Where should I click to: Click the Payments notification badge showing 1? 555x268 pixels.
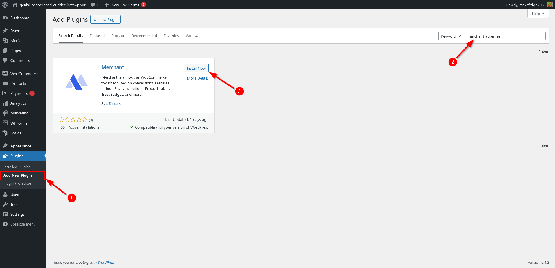[32, 93]
